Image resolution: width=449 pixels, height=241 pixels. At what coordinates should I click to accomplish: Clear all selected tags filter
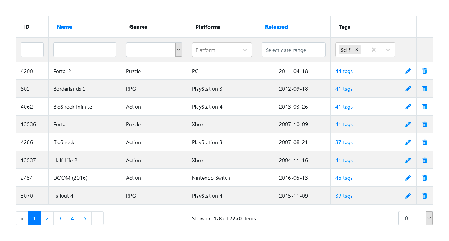(x=374, y=50)
